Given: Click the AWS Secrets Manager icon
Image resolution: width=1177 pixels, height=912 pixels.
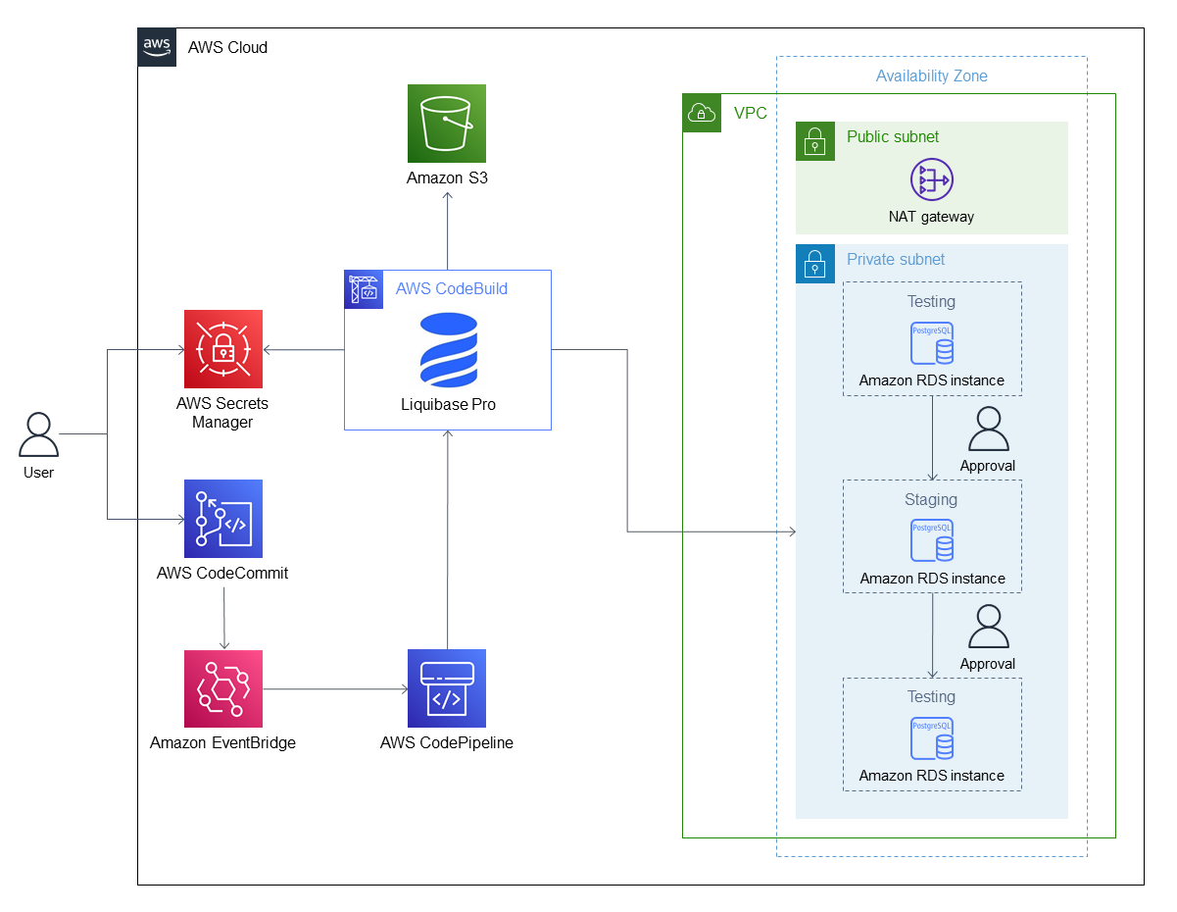Looking at the screenshot, I should [x=222, y=348].
